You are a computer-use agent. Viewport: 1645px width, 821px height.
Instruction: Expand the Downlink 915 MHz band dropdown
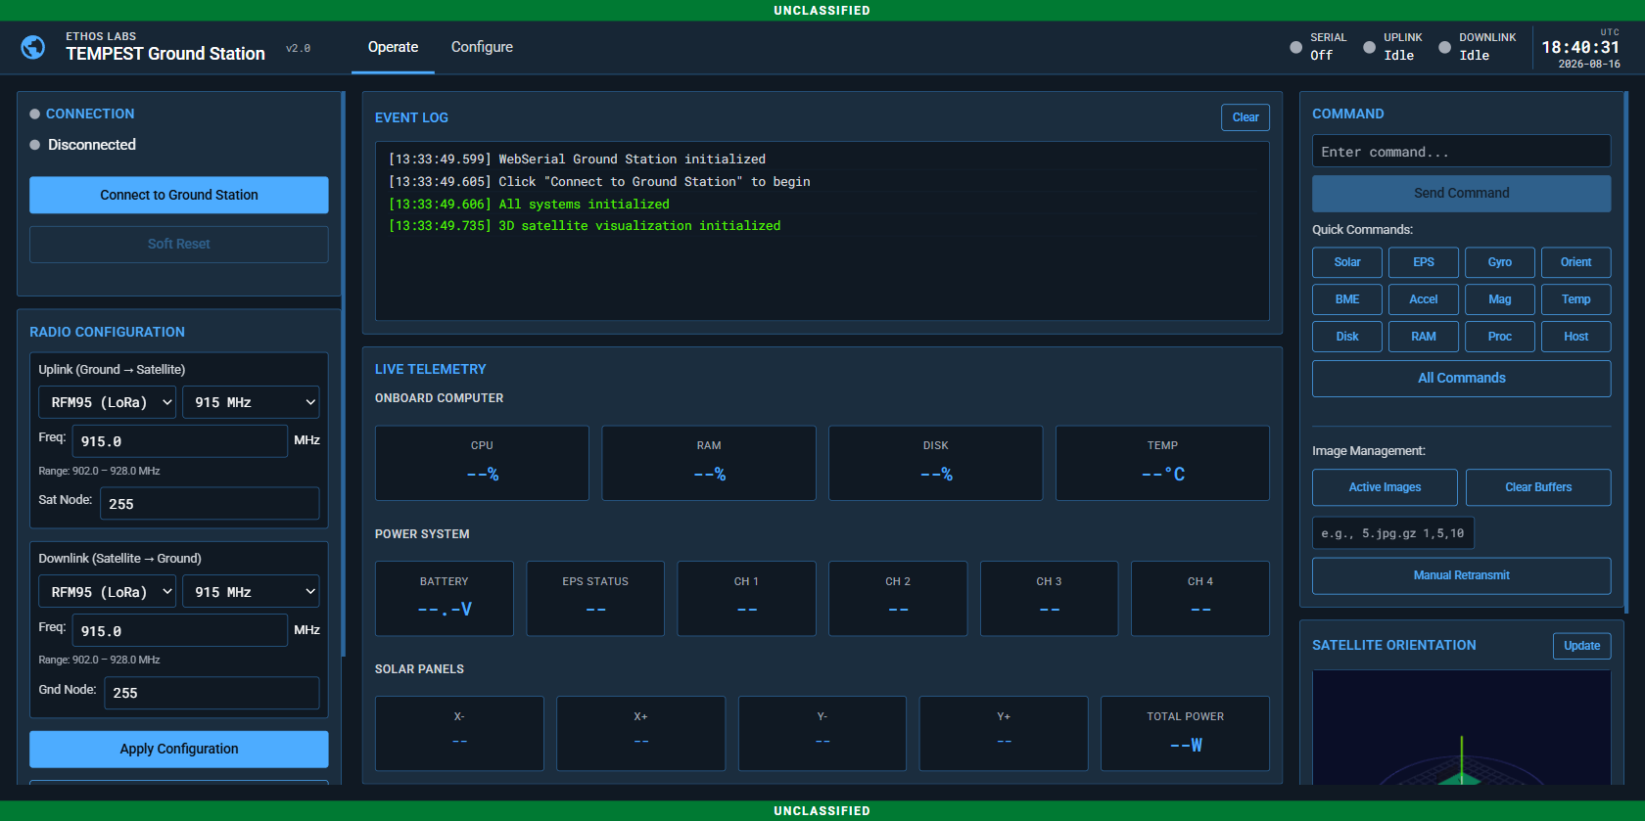[x=251, y=592]
